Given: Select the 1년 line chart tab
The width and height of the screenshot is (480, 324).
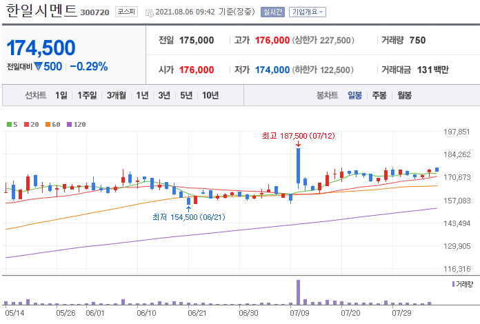Looking at the screenshot, I should (x=142, y=95).
